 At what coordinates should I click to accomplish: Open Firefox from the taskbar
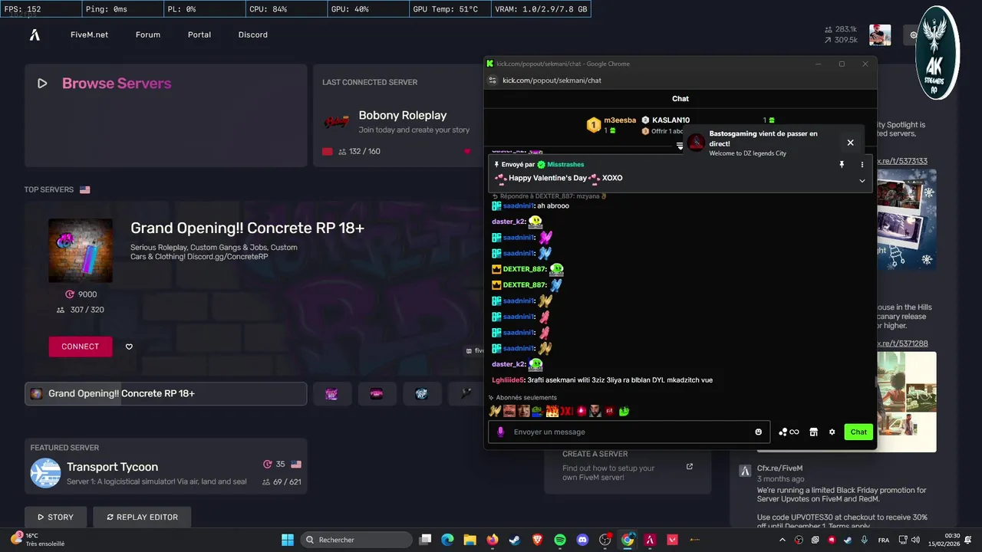tap(493, 540)
